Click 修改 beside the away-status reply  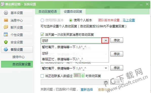[x=117, y=68]
